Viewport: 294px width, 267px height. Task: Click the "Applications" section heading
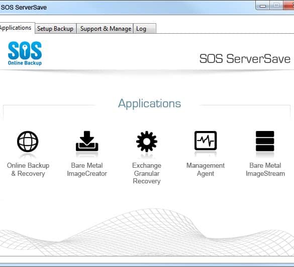149,103
